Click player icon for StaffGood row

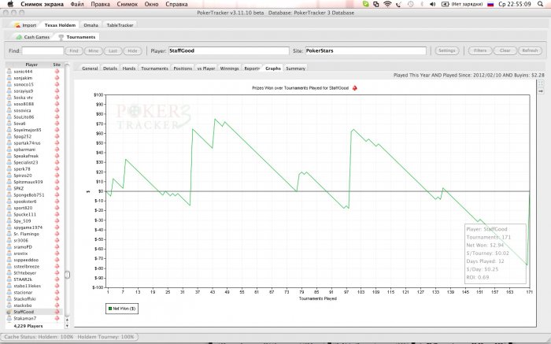pos(9,312)
